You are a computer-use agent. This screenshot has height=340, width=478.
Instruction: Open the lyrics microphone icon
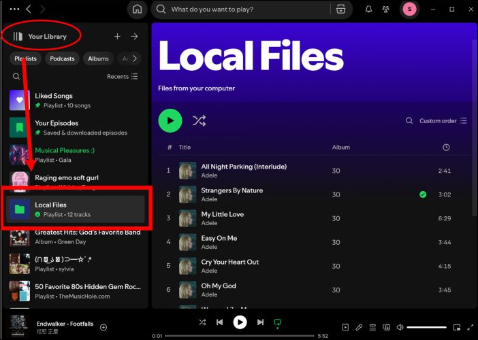click(360, 328)
